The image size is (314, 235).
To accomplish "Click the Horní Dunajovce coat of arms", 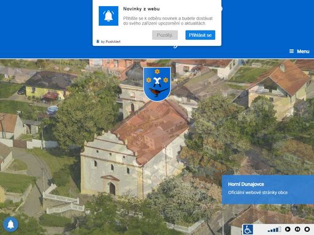I will click(x=157, y=84).
